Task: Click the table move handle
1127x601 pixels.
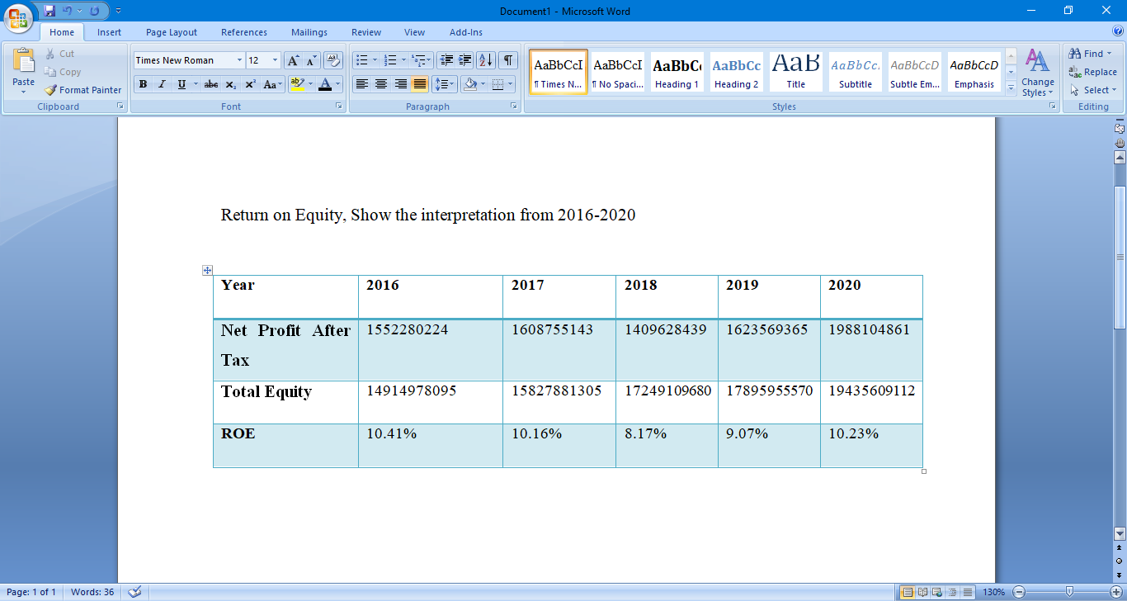Action: tap(208, 270)
